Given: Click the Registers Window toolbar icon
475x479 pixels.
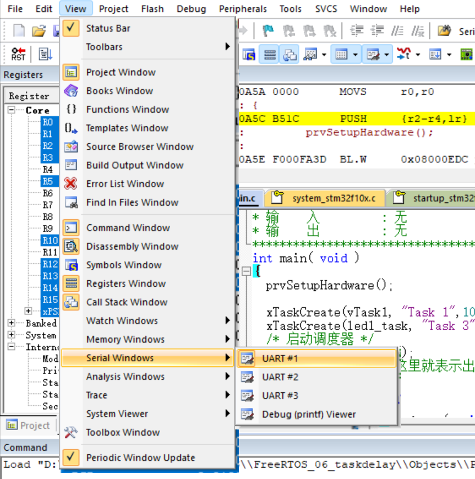Looking at the screenshot, I should (269, 54).
